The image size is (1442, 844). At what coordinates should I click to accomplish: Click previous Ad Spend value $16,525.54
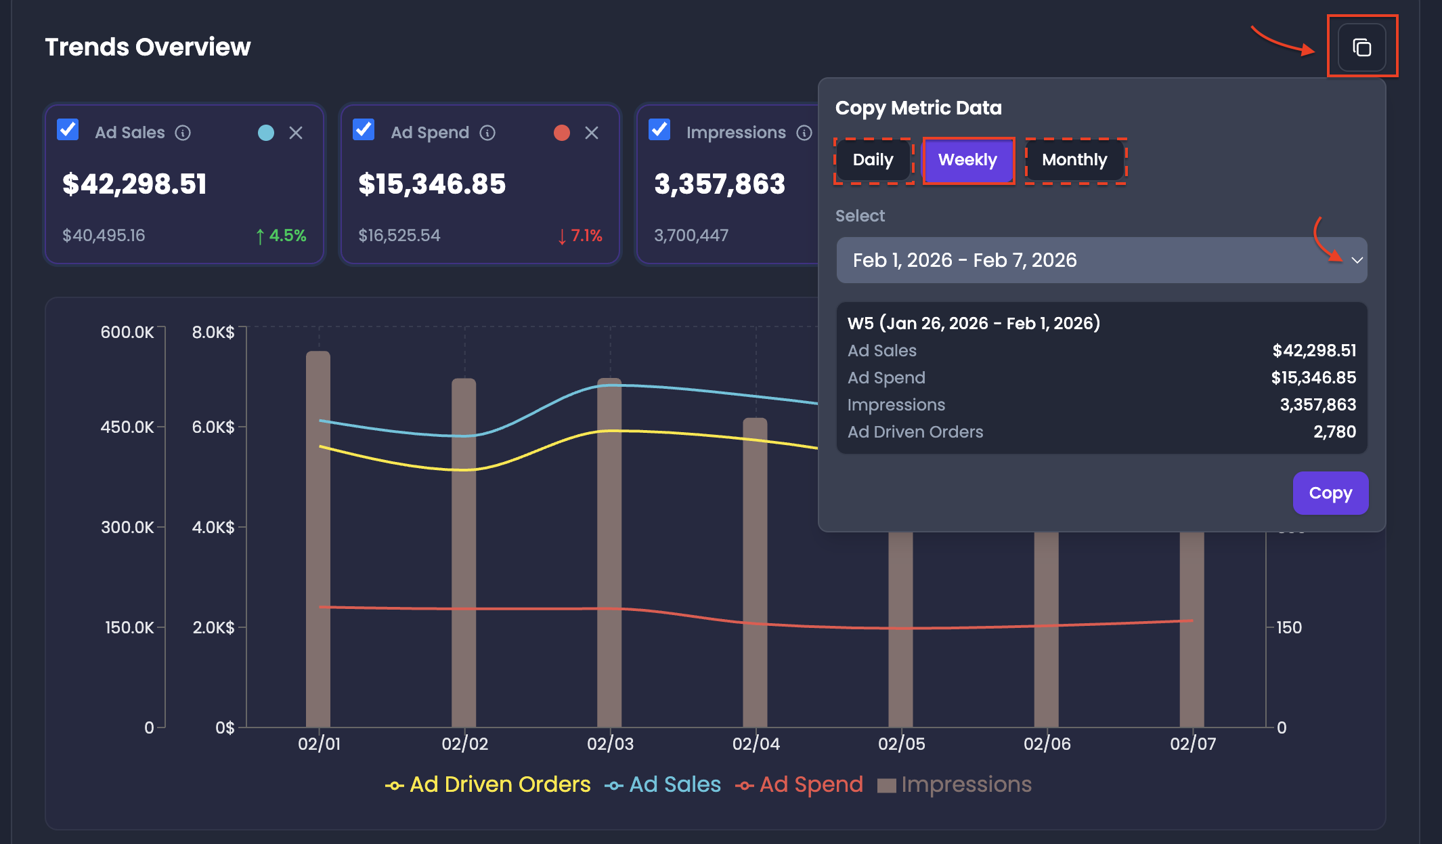[x=399, y=236]
